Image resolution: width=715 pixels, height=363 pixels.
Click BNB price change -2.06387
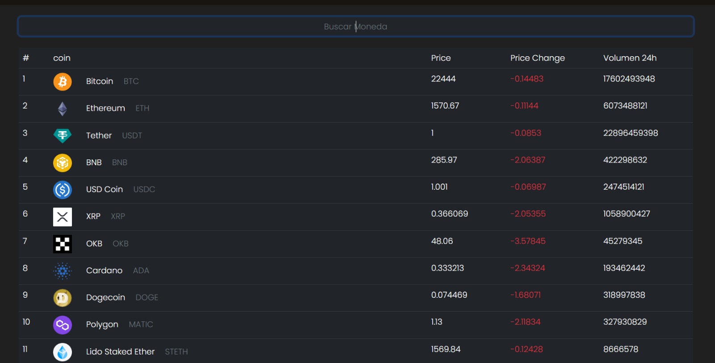pyautogui.click(x=528, y=160)
